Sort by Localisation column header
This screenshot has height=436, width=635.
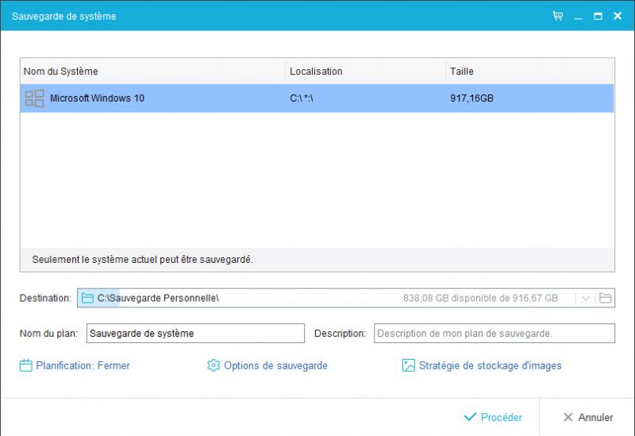coord(365,71)
